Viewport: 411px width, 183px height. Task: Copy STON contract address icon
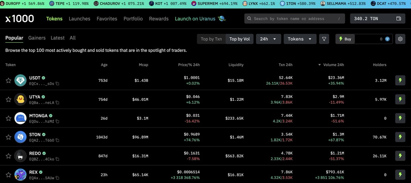pos(58,140)
